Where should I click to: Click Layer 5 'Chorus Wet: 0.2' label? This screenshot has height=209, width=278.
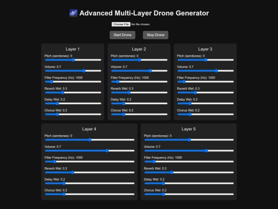[155, 190]
